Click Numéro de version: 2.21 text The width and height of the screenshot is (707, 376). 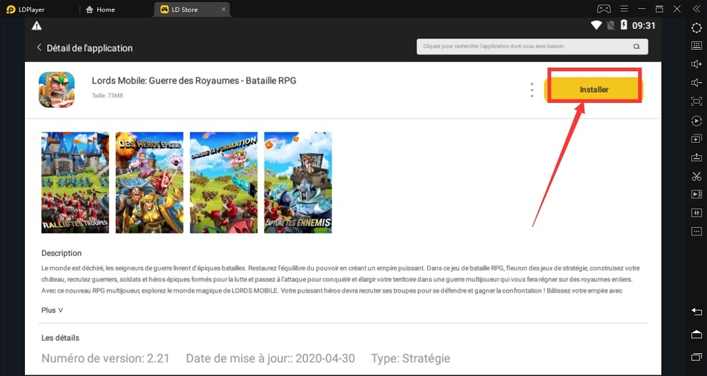pyautogui.click(x=106, y=359)
